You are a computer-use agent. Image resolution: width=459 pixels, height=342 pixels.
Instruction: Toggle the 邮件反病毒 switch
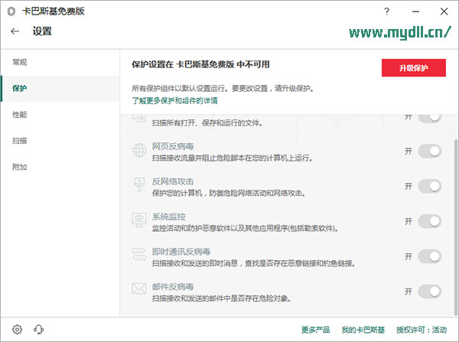pyautogui.click(x=429, y=292)
